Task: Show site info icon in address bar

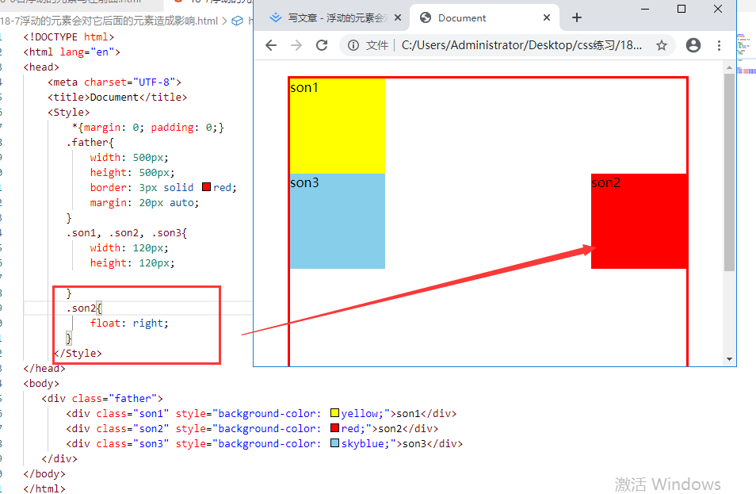Action: [353, 45]
